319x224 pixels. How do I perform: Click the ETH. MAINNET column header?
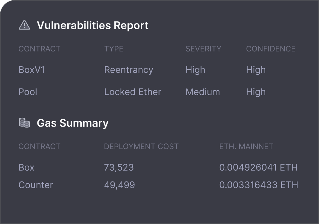(x=246, y=147)
